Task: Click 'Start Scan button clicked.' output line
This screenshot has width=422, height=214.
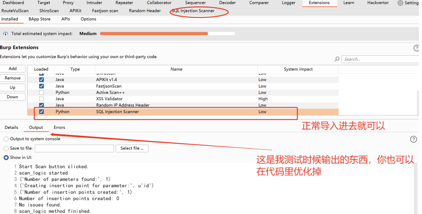Action: (x=53, y=167)
